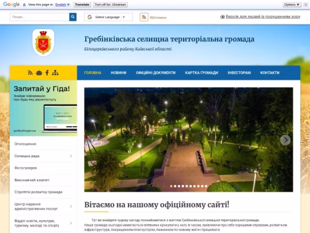Select the second slider pagination dot
Viewport: 310px width, 233px height.
click(x=175, y=186)
